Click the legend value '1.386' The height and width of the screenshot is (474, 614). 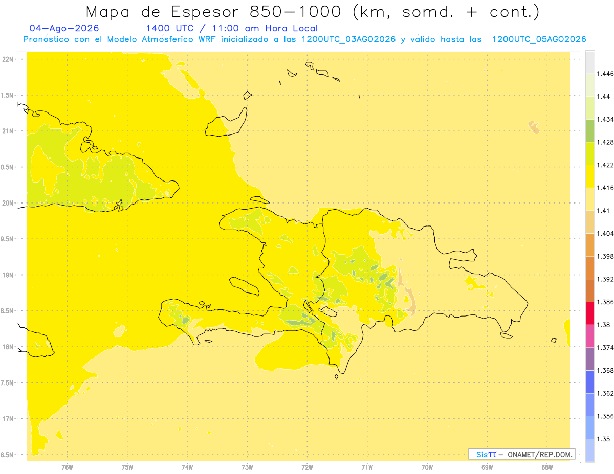click(606, 302)
